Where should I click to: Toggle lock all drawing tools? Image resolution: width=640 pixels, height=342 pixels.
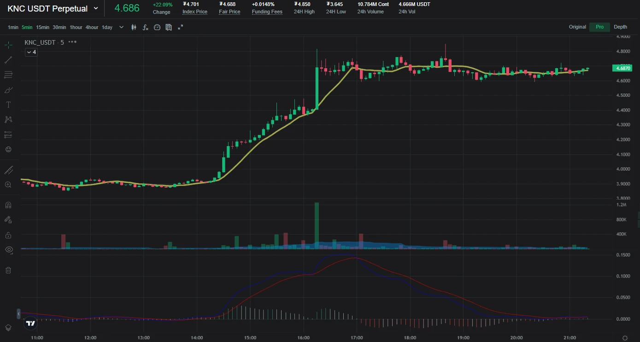[x=8, y=235]
